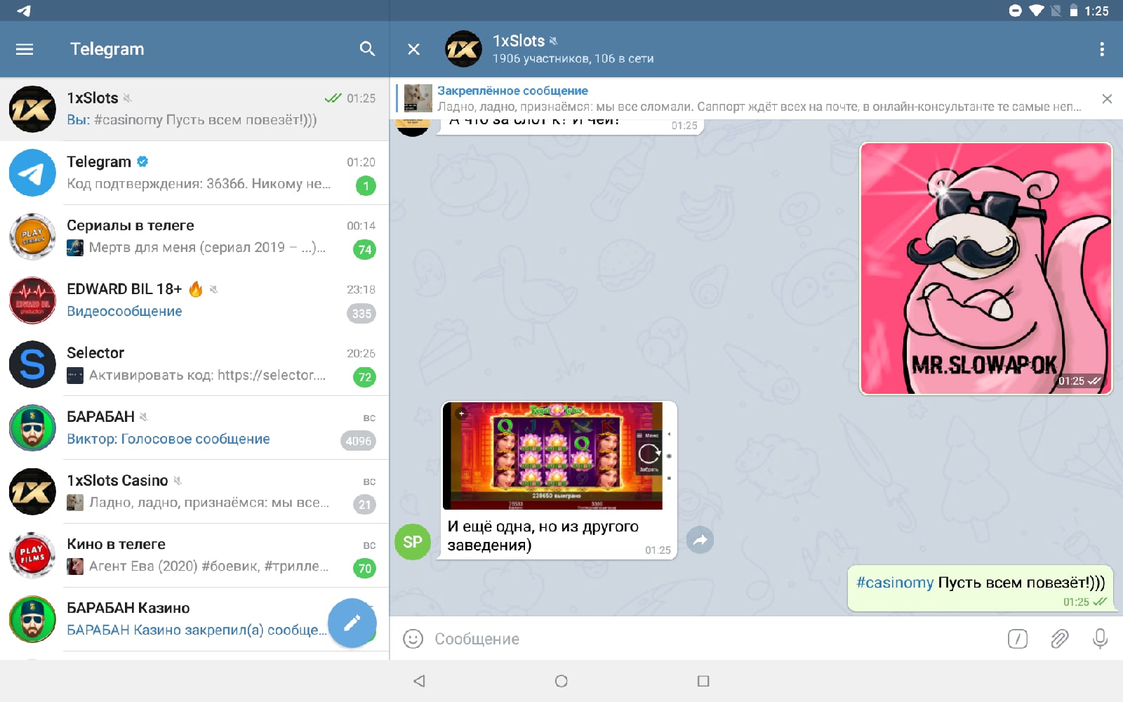This screenshot has width=1123, height=702.
Task: Tap the Кино в телеге avatar
Action: pyautogui.click(x=32, y=556)
